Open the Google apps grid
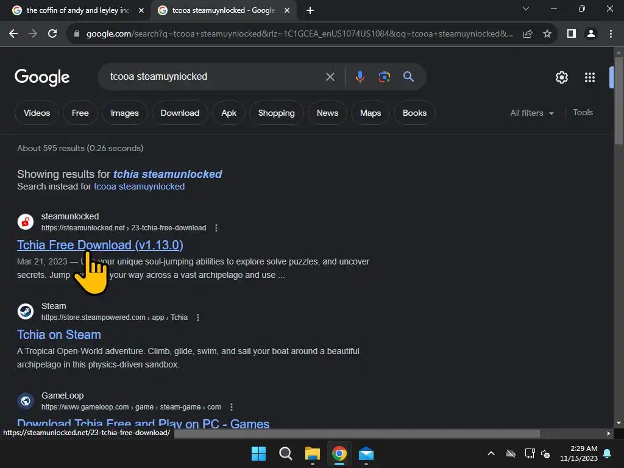Viewport: 624px width, 468px height. (590, 77)
